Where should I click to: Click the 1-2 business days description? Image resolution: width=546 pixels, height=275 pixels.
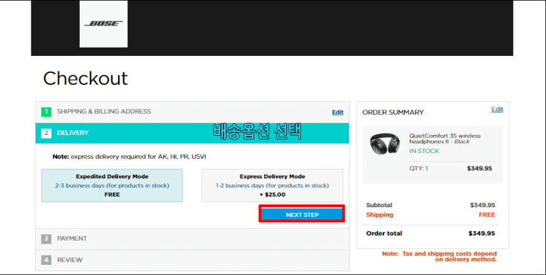(272, 185)
